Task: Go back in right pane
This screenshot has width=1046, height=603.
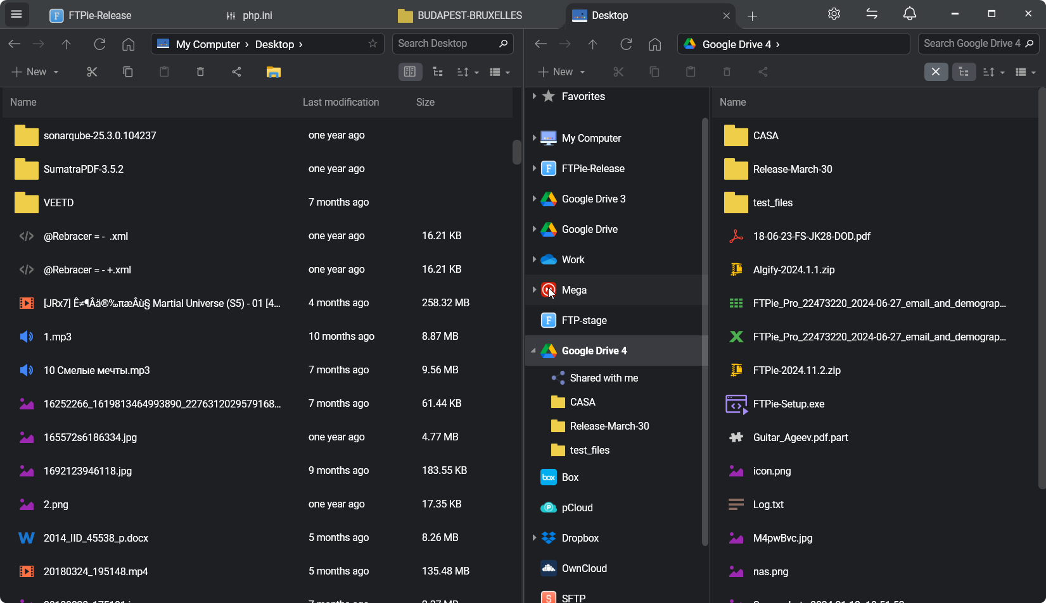Action: 540,44
